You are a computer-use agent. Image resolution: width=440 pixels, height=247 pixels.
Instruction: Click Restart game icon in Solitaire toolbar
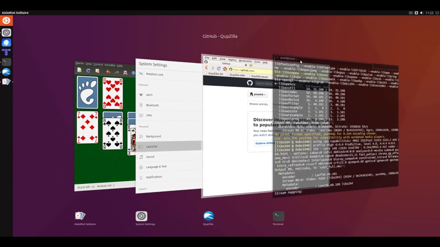[88, 71]
